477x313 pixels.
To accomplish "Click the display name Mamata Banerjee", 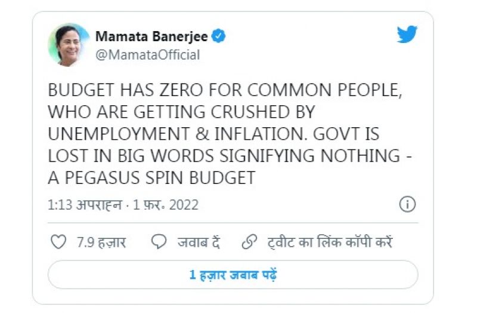I will [x=151, y=36].
